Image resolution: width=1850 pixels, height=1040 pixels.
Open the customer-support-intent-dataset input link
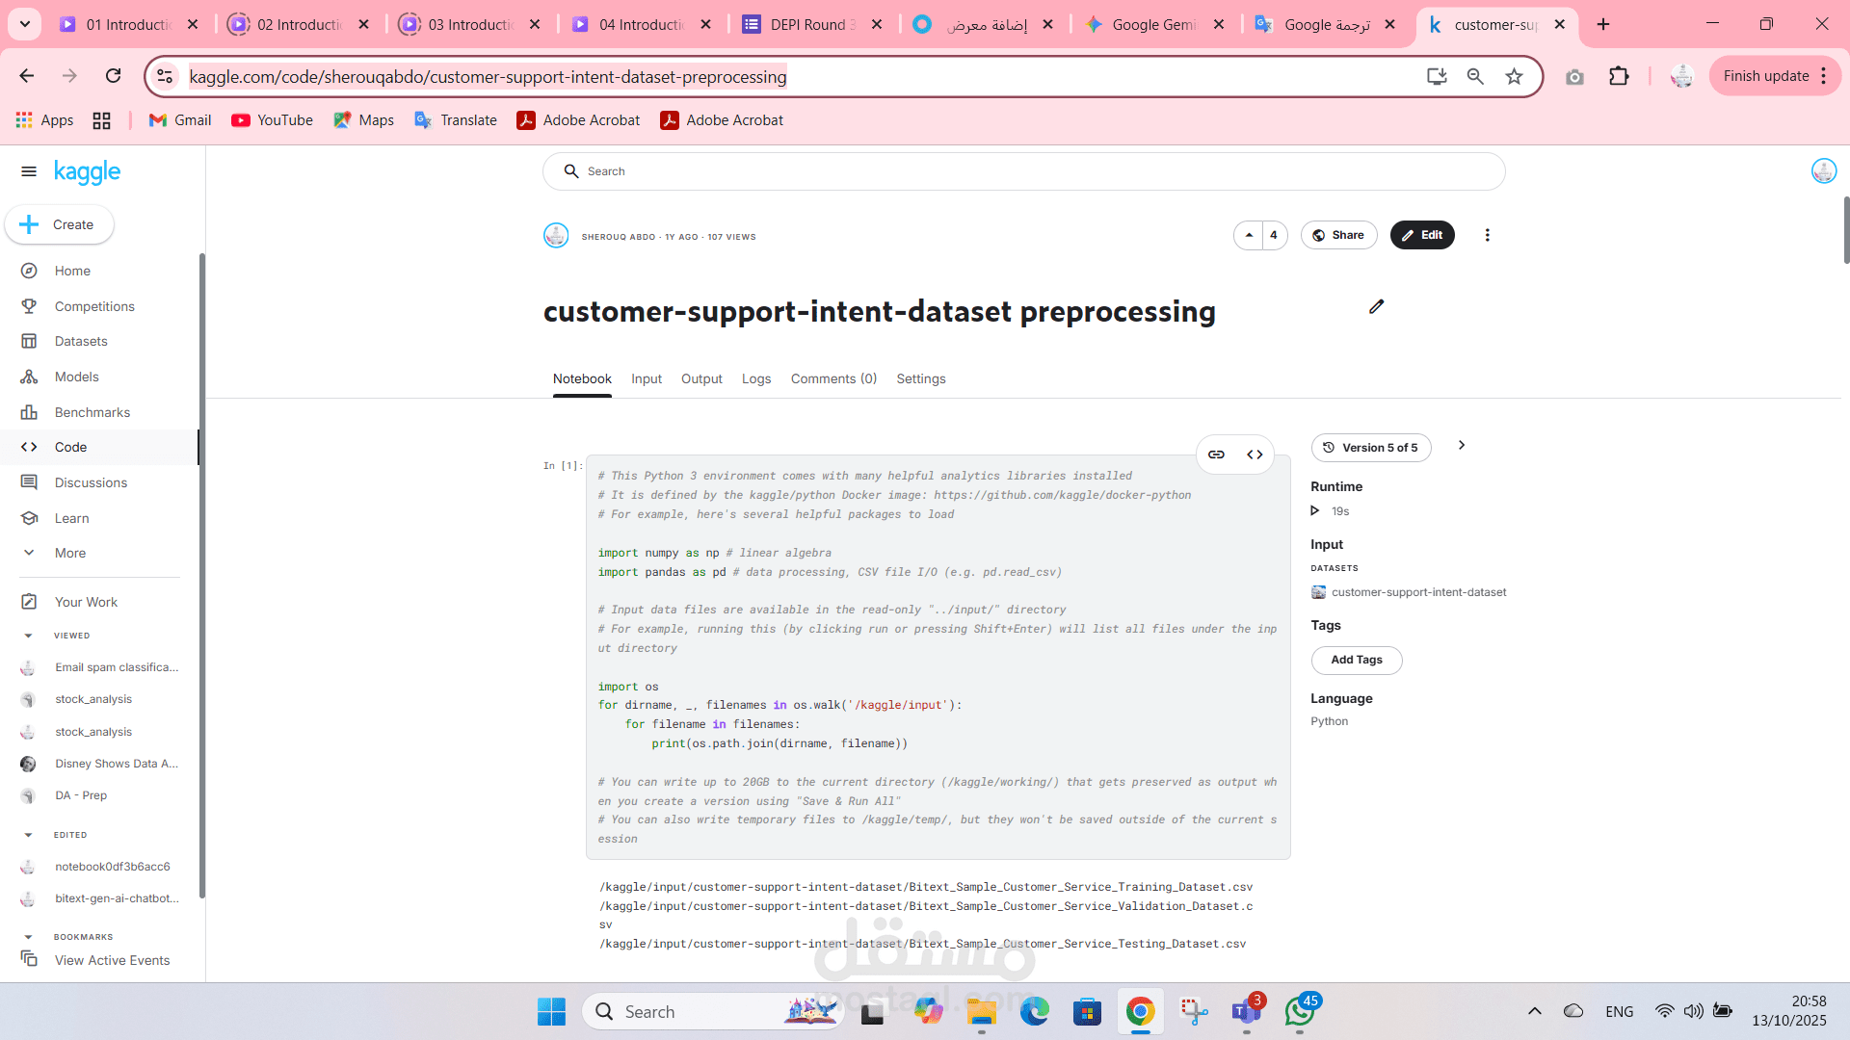coord(1418,592)
